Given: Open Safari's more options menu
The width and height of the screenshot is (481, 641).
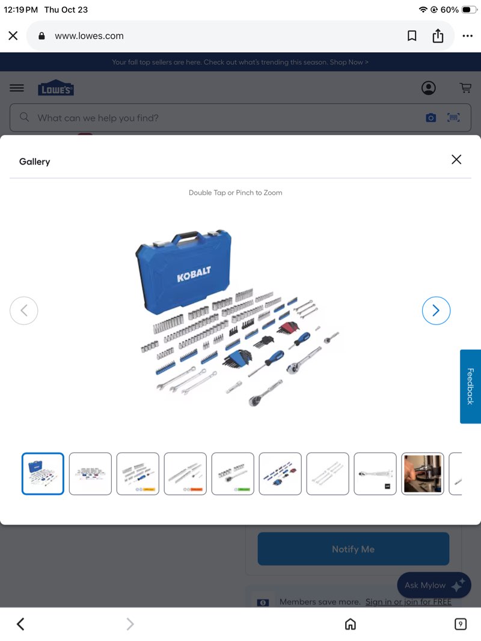Looking at the screenshot, I should click(468, 35).
